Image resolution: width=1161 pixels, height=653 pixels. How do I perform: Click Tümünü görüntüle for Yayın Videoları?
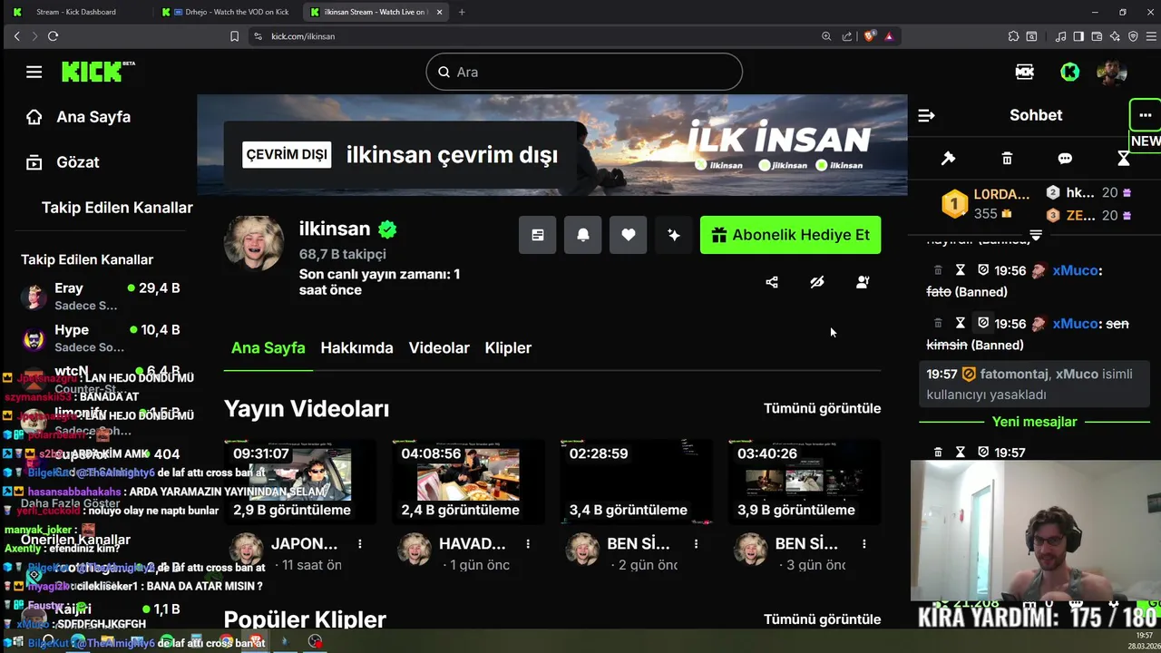coord(822,408)
